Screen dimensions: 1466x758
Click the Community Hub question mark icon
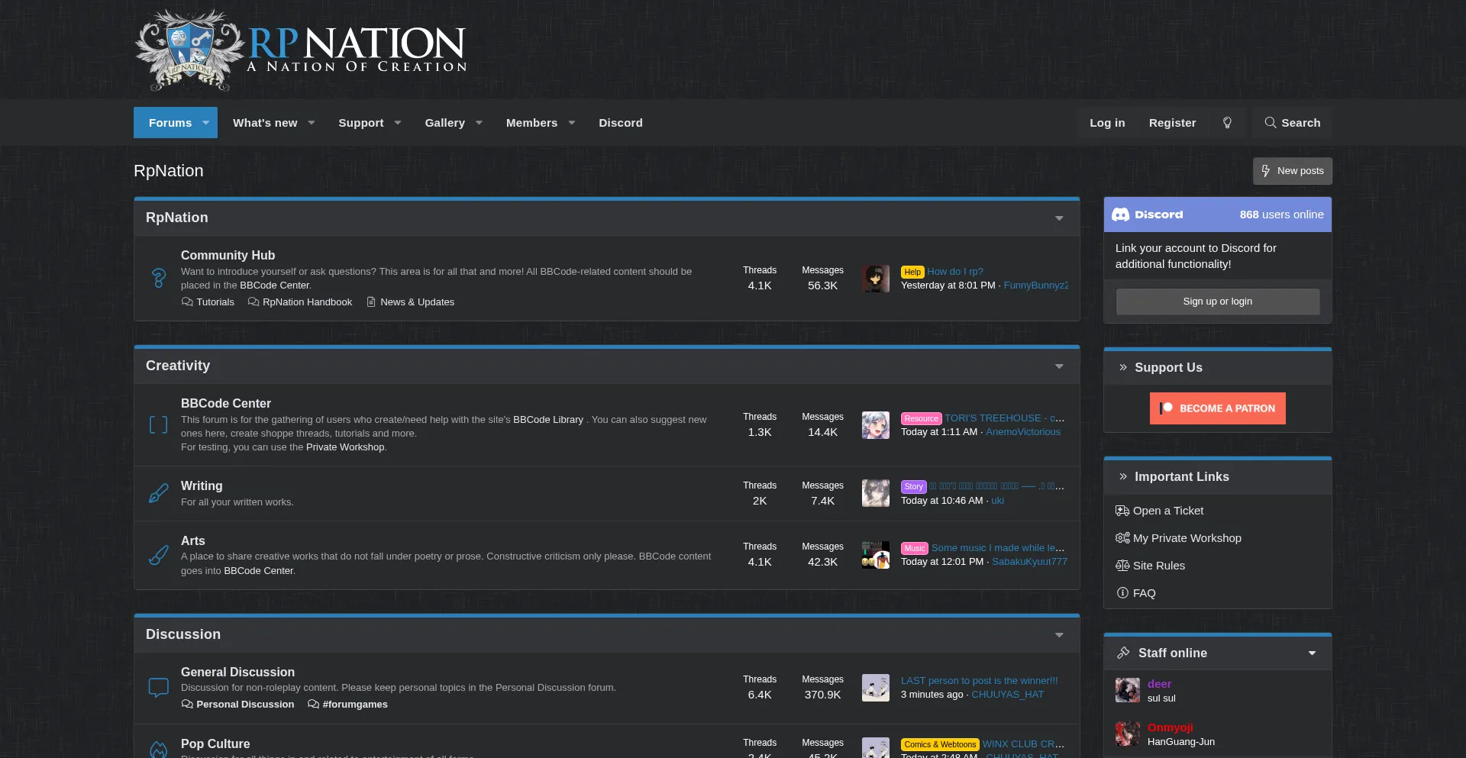pos(158,278)
